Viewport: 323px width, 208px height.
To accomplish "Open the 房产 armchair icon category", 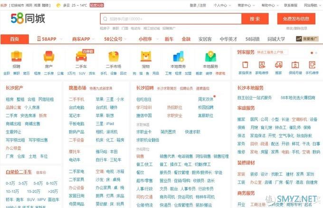I will coord(49,56).
